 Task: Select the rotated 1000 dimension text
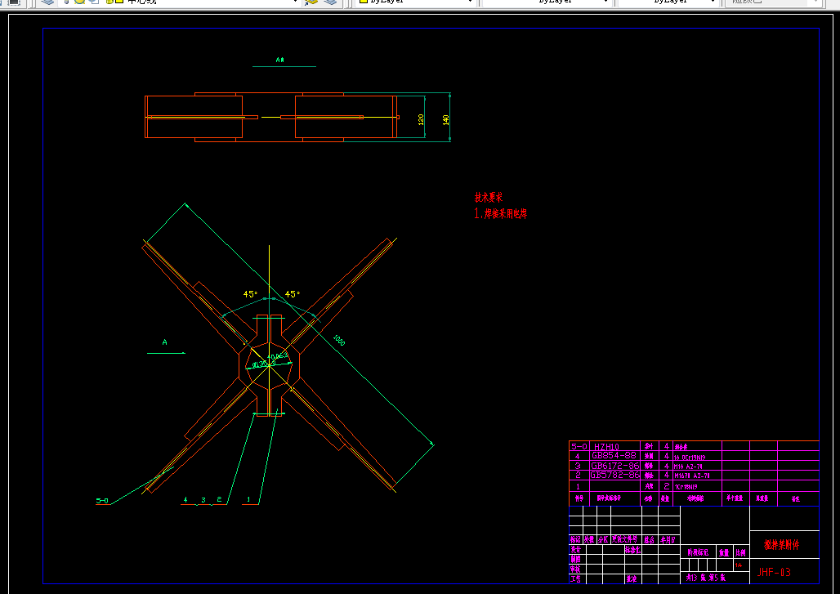coord(339,340)
